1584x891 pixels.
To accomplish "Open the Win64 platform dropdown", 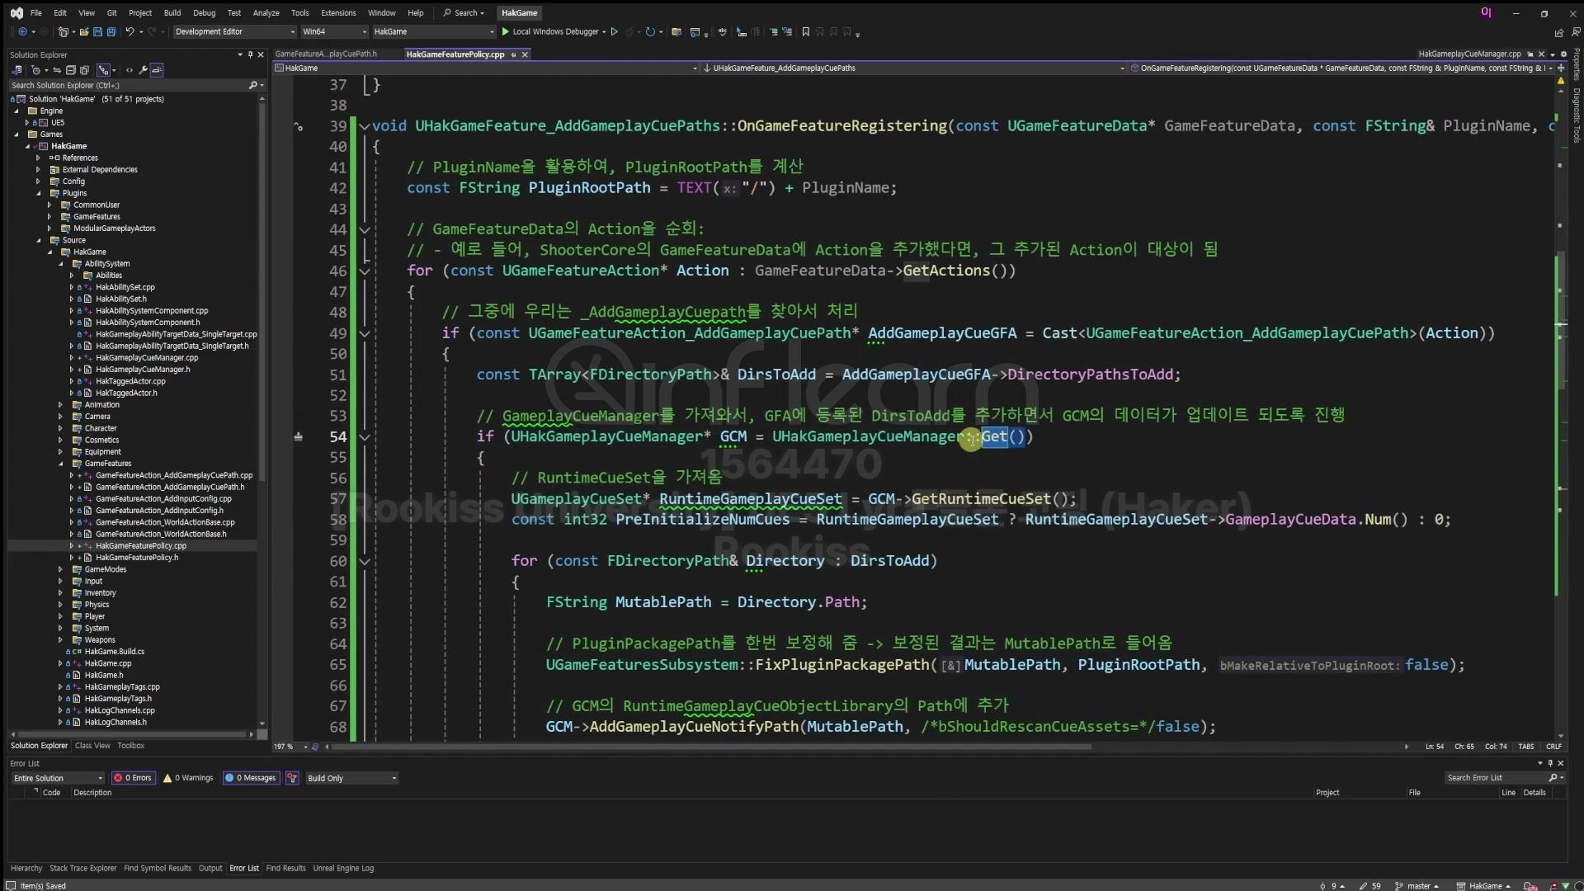I will 334,32.
